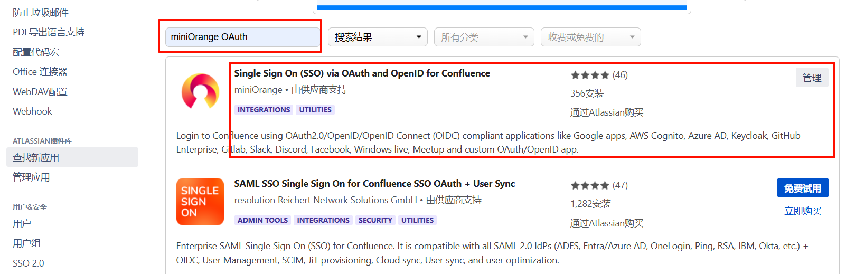The width and height of the screenshot is (846, 274).
Task: Click 通过Atlassian购买 under miniOrange app
Action: pyautogui.click(x=607, y=112)
